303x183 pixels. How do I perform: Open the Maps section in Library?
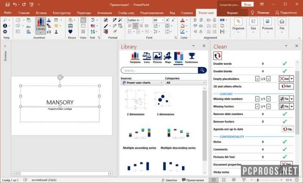coord(168,57)
